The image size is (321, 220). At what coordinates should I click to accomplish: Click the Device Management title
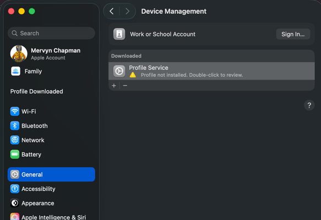pos(173,11)
